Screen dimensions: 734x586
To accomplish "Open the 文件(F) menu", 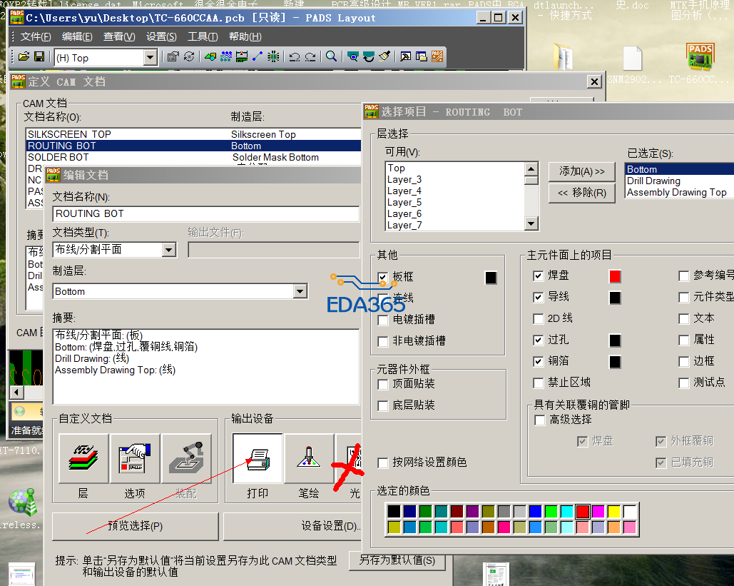I will point(36,36).
